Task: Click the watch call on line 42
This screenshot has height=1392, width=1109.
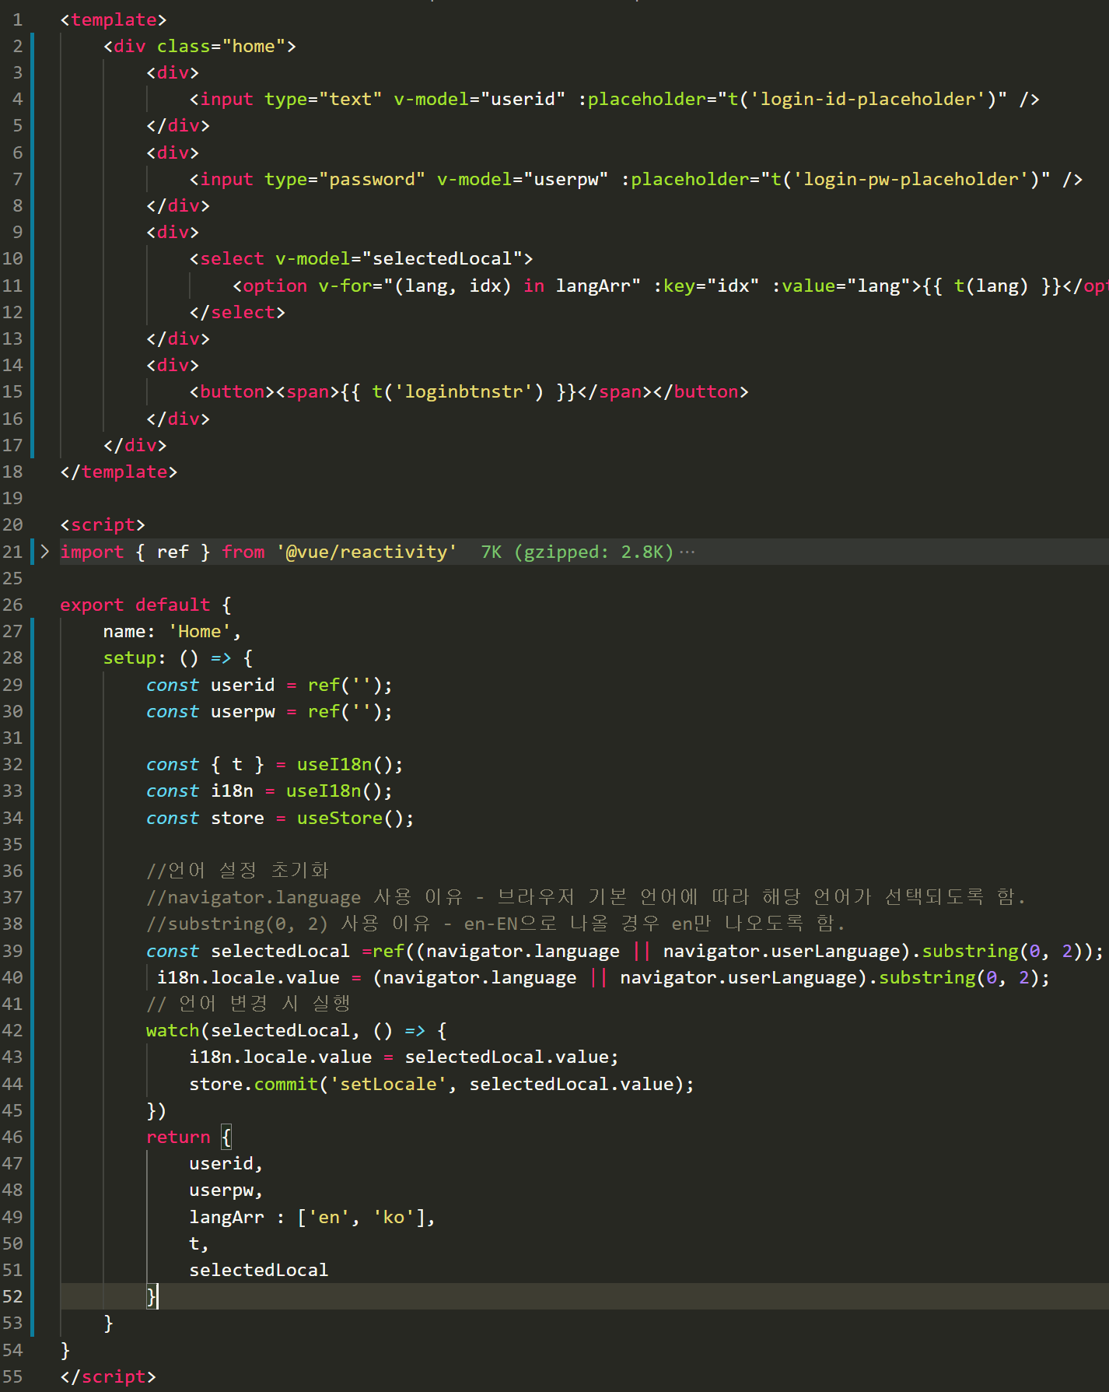Action: [173, 1030]
